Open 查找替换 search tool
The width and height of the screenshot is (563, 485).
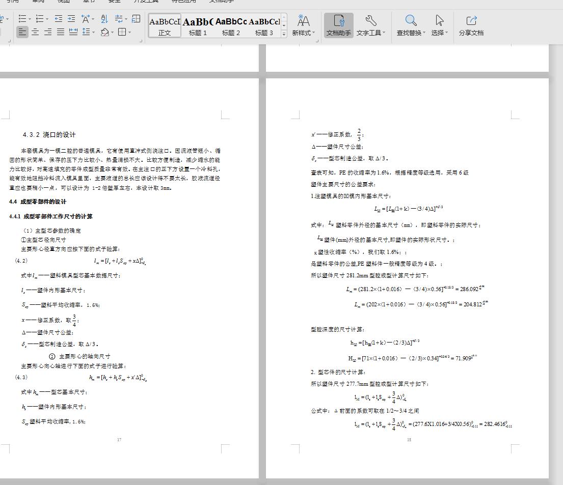click(x=411, y=25)
